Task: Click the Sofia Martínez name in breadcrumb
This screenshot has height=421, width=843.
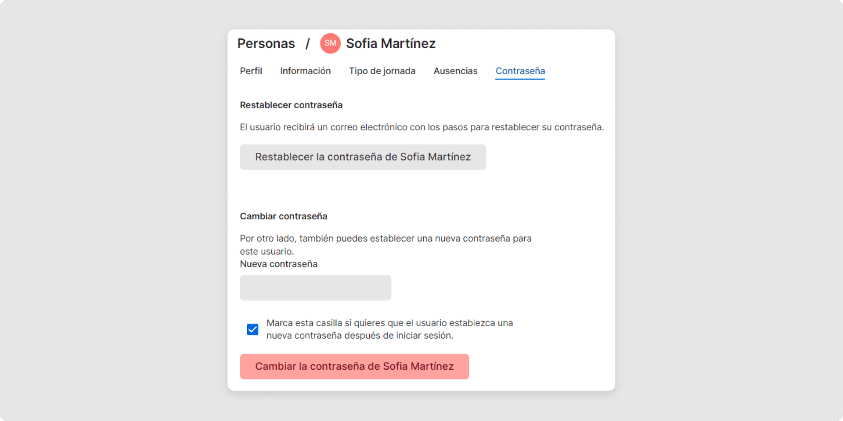Action: pyautogui.click(x=390, y=43)
